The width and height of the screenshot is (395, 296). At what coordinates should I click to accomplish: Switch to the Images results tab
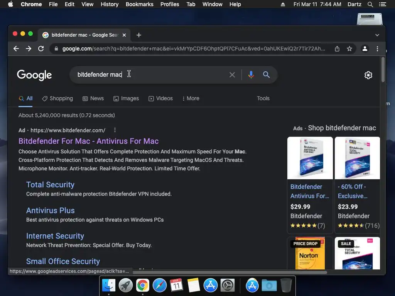126,98
